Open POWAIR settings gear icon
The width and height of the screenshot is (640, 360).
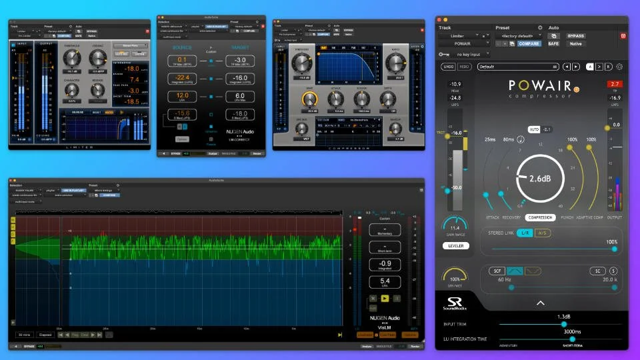(x=619, y=67)
